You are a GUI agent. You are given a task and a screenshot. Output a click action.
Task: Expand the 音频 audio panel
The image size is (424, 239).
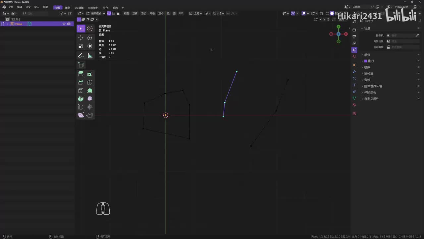(367, 80)
